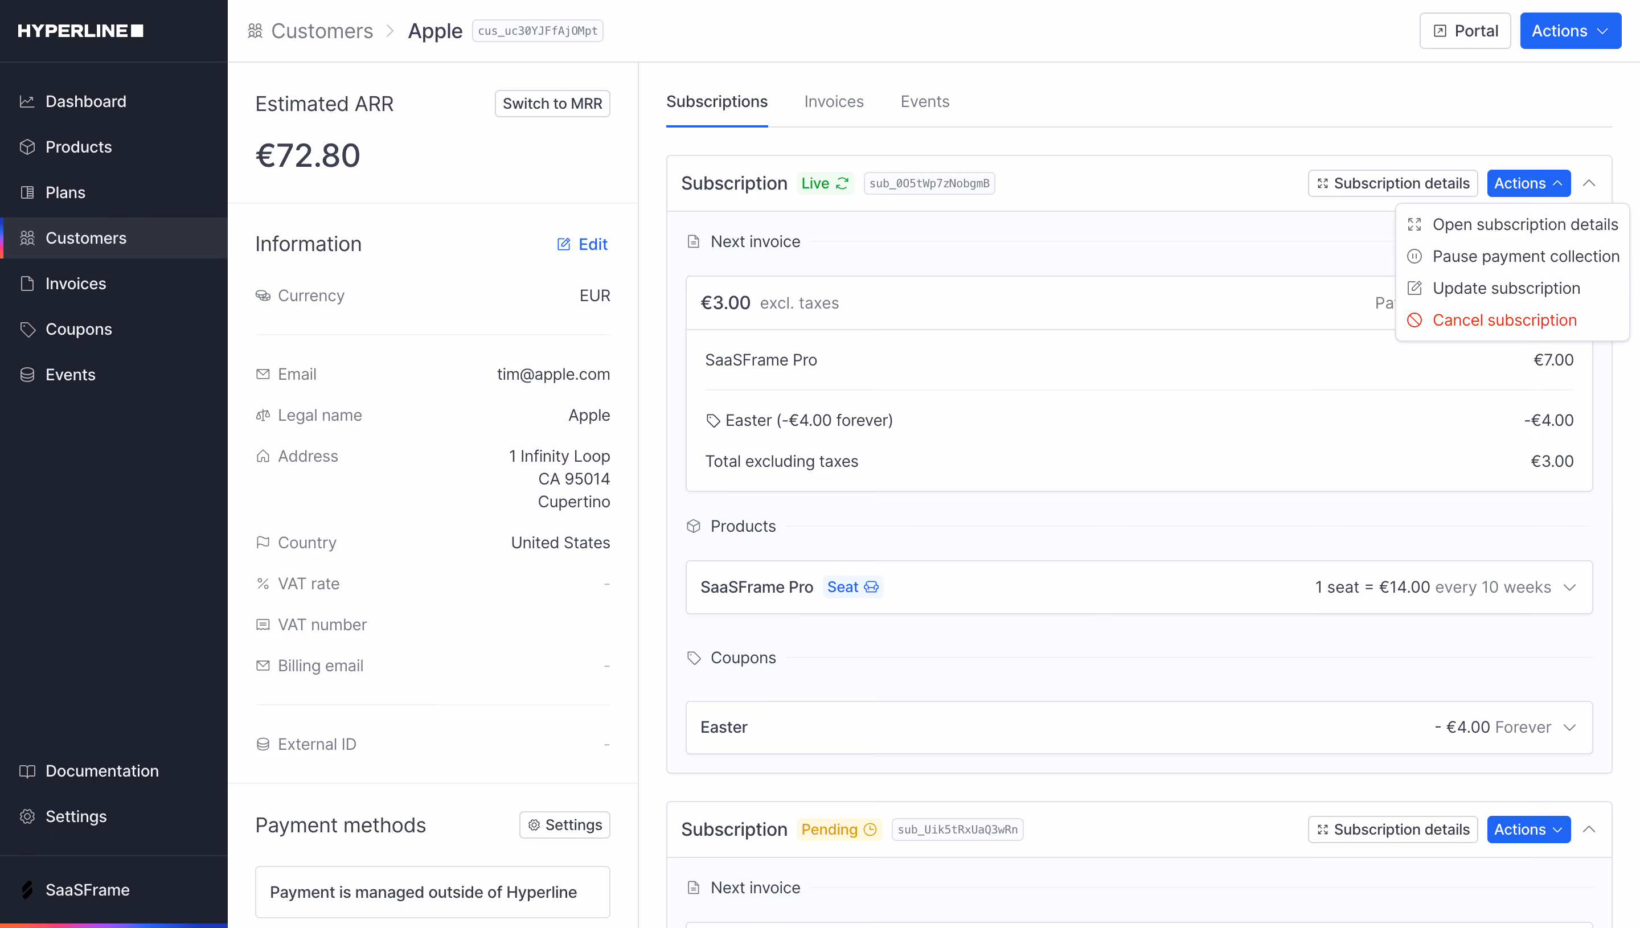Open Settings gear icon in sidebar
1640x928 pixels.
tap(27, 816)
